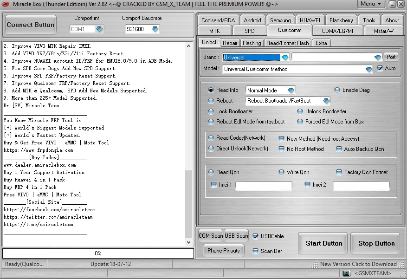The width and height of the screenshot is (407, 279).
Task: Open the Brand Universal dropdown arrow
Action: (x=285, y=57)
